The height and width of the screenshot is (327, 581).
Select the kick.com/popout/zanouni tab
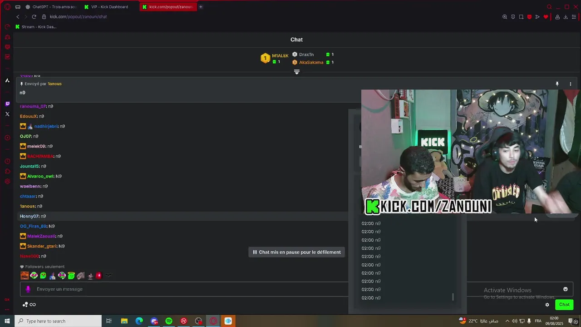tap(167, 7)
